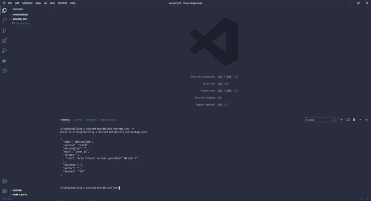Kill the terminal with trash icon

click(354, 120)
